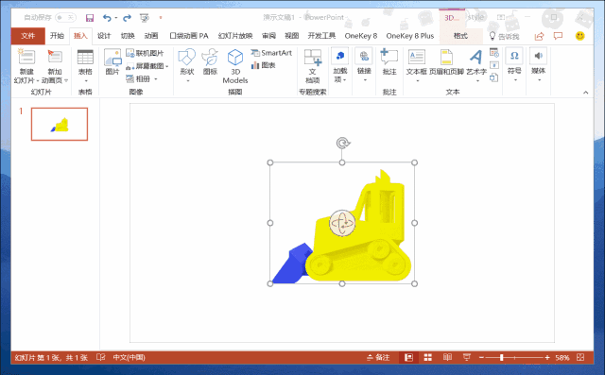The image size is (605, 375).
Task: Insert slide number icon
Action: [494, 65]
